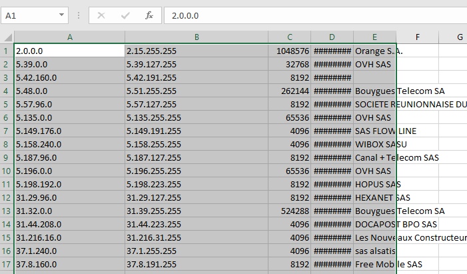Click the sas alsatis cell

(x=374, y=251)
